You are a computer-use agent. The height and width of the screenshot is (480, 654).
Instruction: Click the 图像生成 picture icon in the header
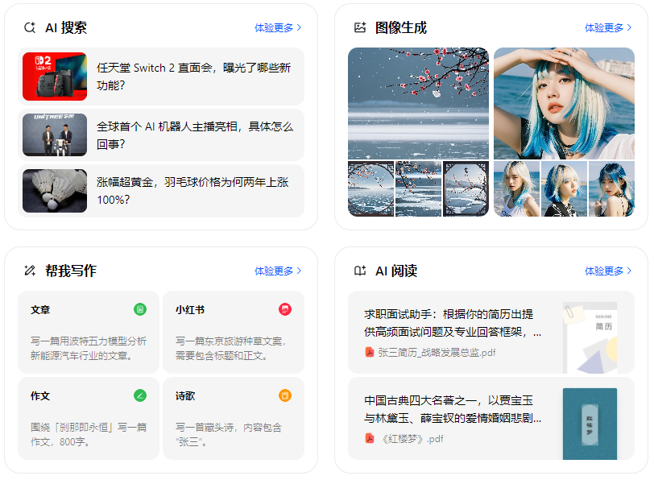(358, 27)
